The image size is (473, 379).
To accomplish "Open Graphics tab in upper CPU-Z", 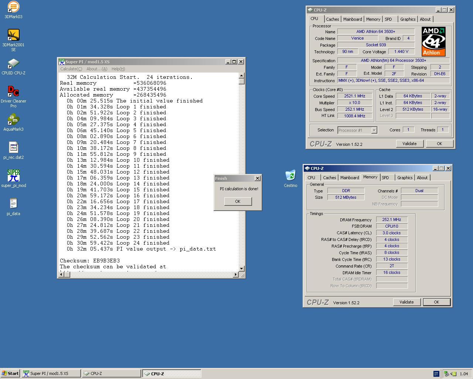I will tap(408, 19).
